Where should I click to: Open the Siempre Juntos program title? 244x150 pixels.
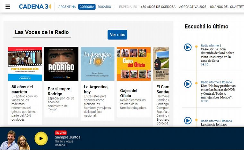[67, 137]
